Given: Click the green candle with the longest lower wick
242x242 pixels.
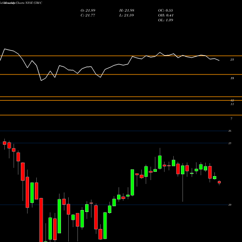Looking at the screenshot, I should pos(182,170).
